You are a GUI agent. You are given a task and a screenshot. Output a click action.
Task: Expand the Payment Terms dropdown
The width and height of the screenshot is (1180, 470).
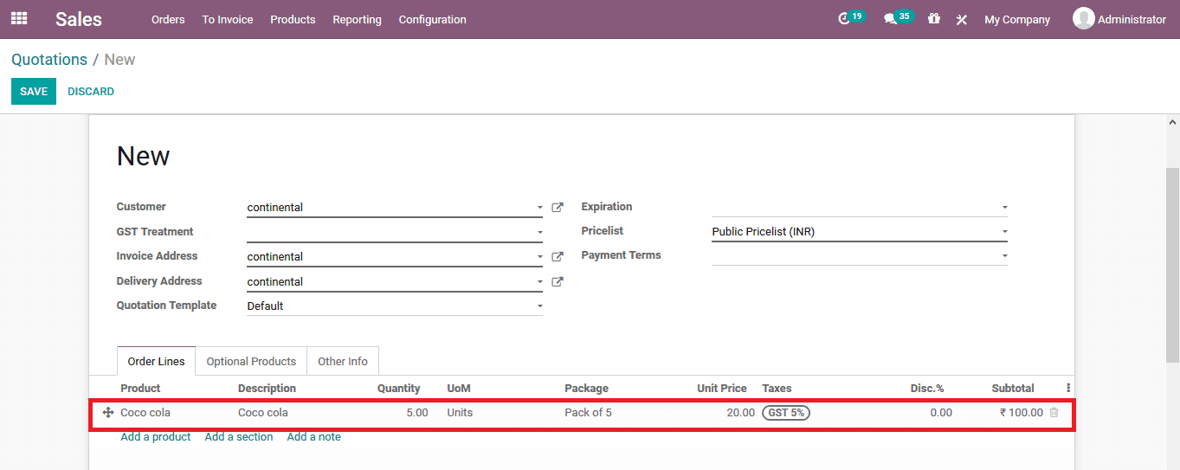coord(1004,256)
